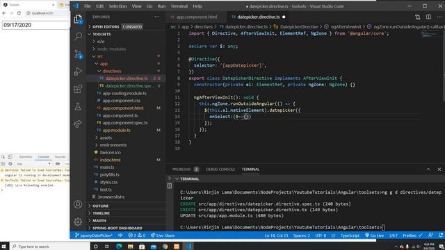The height and width of the screenshot is (250, 445).
Task: Click Live Share in status bar
Action: (x=163, y=235)
